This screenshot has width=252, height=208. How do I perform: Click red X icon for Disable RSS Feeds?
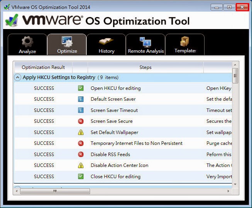[x=81, y=154]
